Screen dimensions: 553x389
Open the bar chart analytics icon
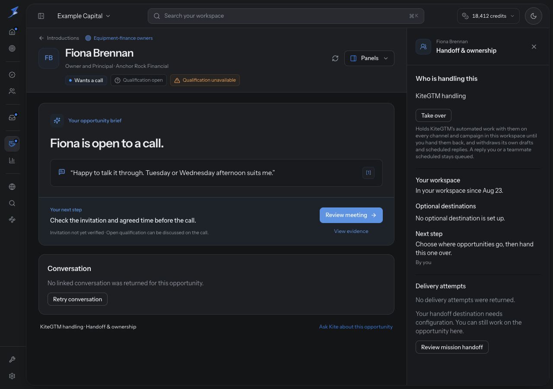(x=12, y=160)
